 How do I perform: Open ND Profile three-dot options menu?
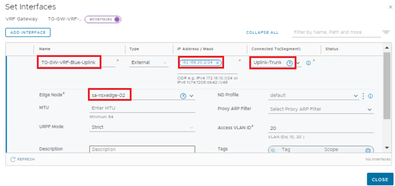pos(363,96)
